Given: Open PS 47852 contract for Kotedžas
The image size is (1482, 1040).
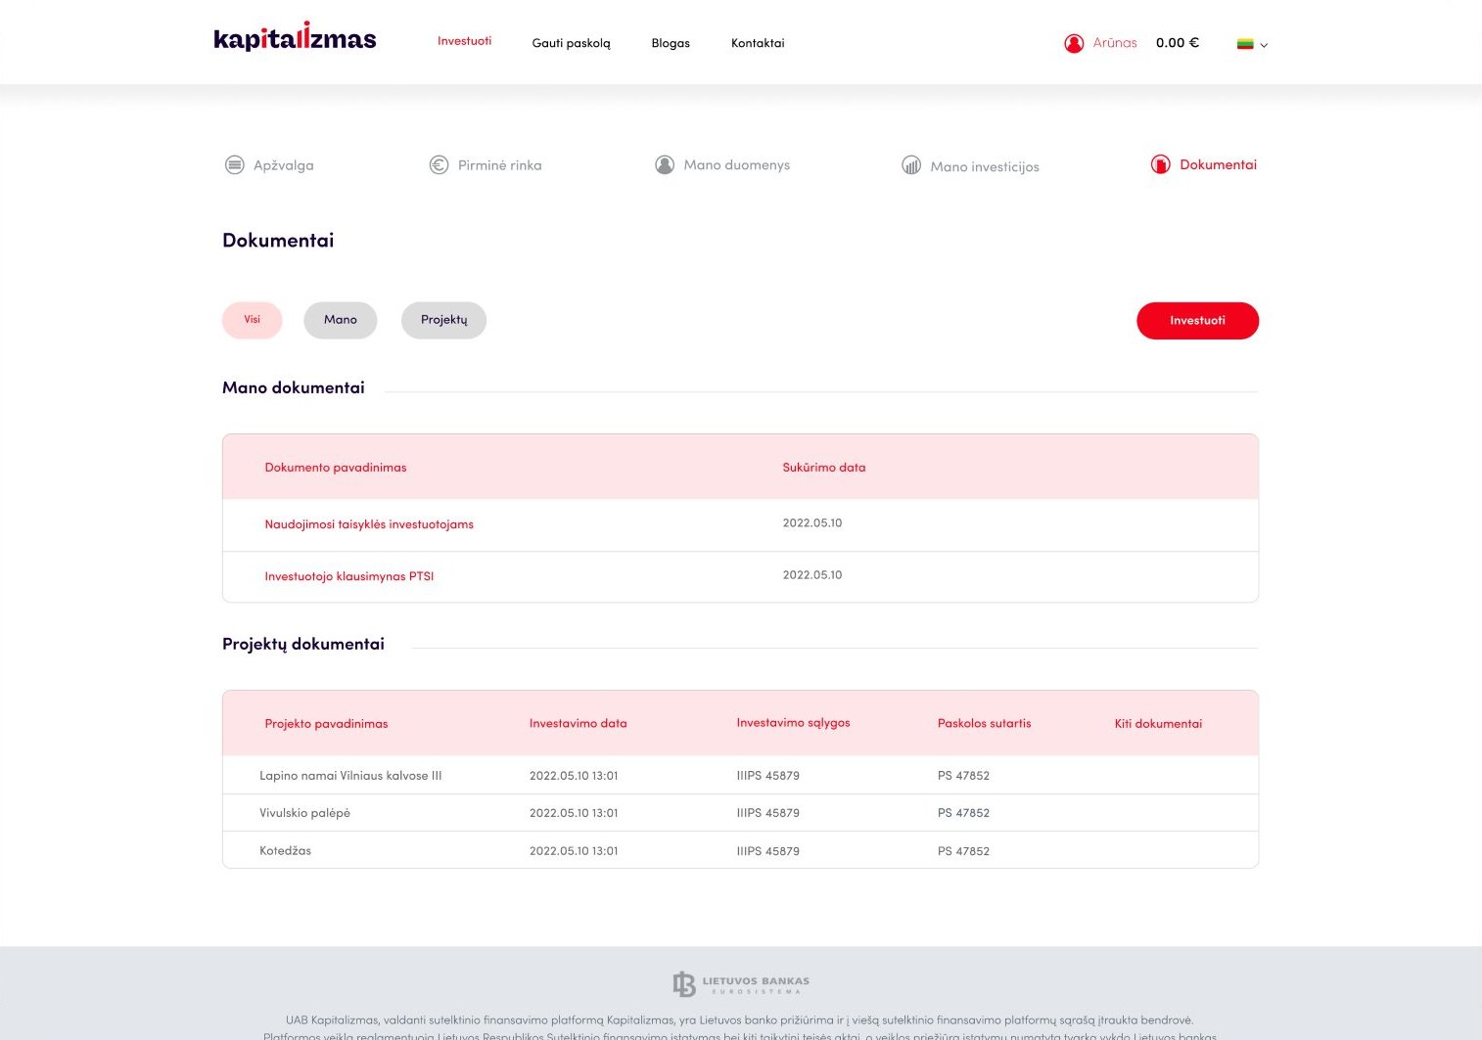Looking at the screenshot, I should click(963, 851).
